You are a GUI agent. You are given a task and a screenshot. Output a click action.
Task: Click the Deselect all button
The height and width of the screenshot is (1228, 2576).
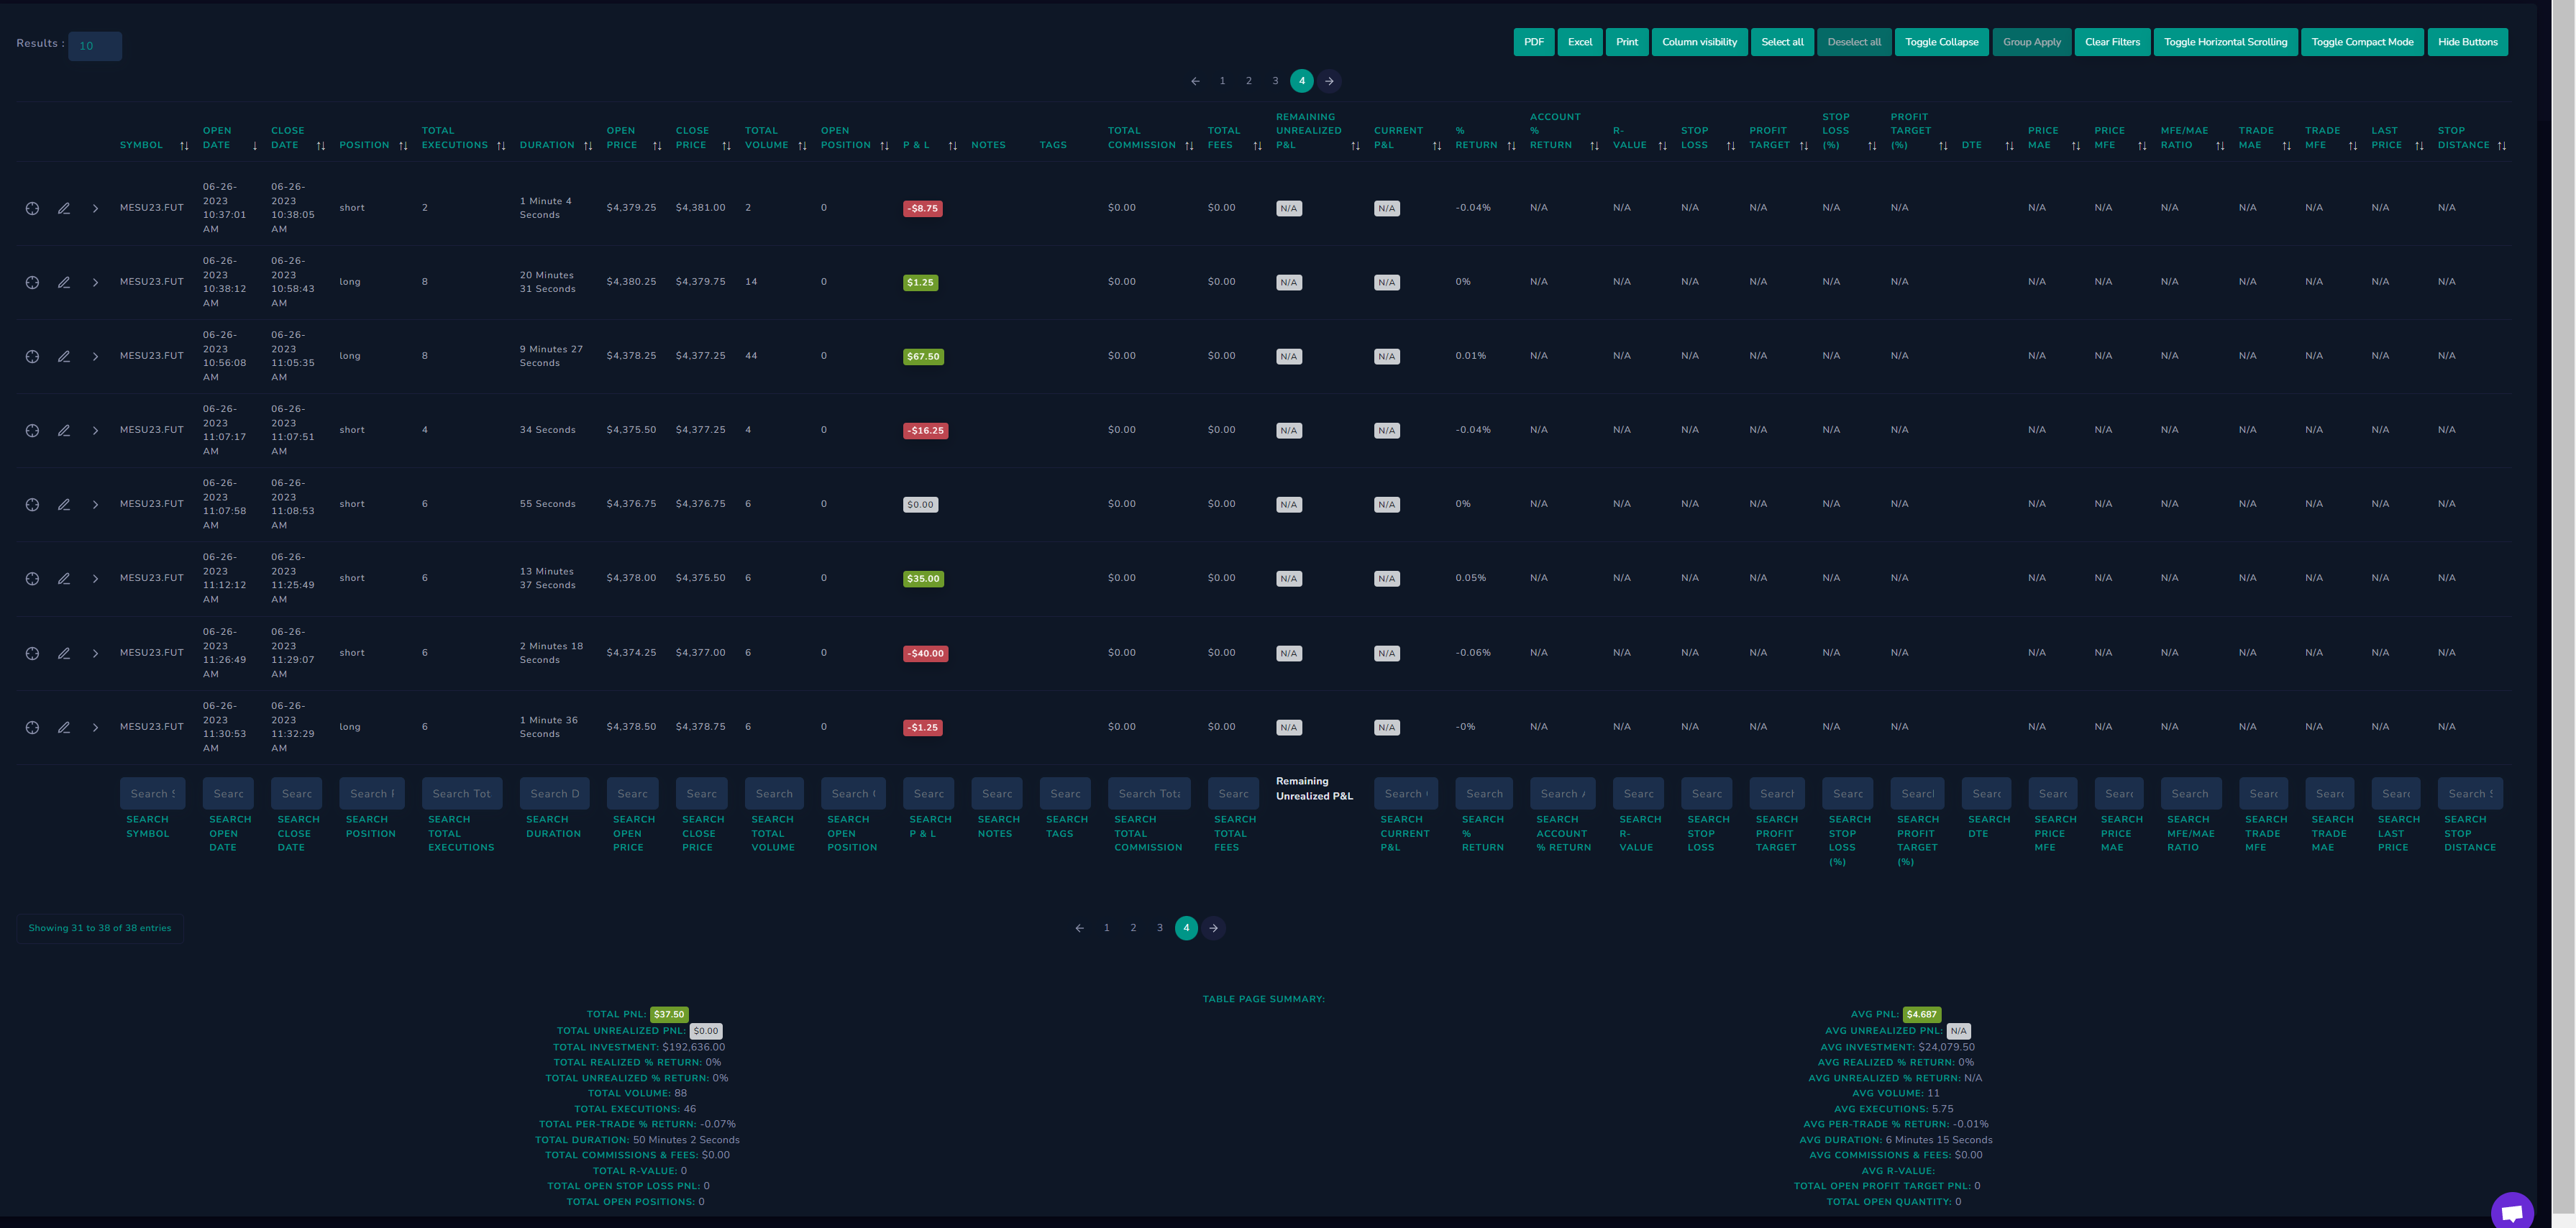[1854, 42]
